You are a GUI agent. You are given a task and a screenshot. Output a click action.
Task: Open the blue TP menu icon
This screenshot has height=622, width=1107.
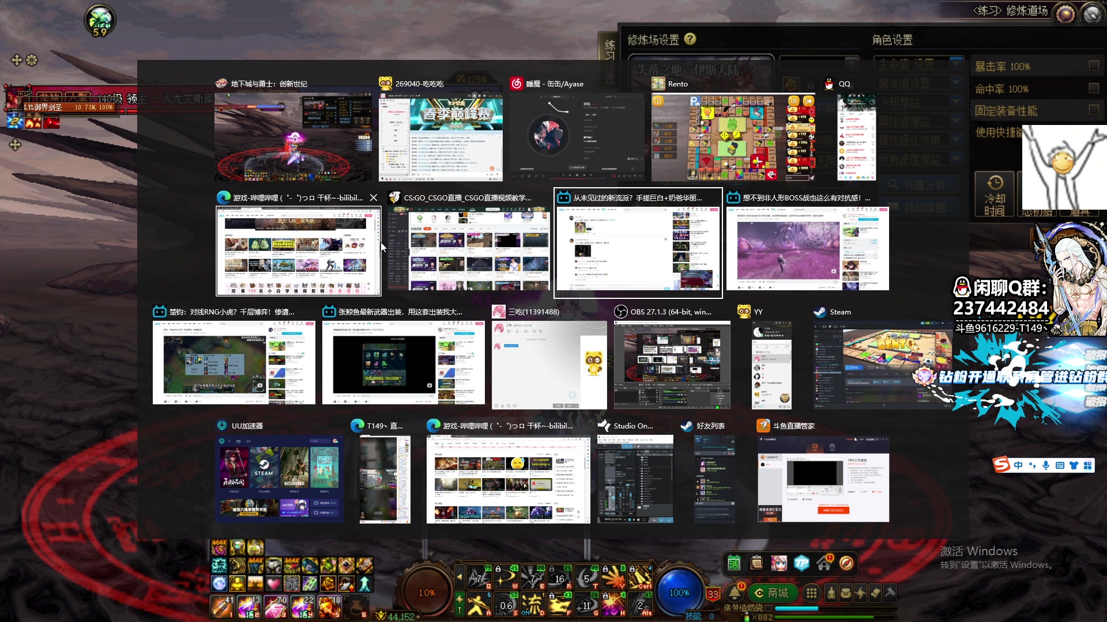tap(801, 563)
